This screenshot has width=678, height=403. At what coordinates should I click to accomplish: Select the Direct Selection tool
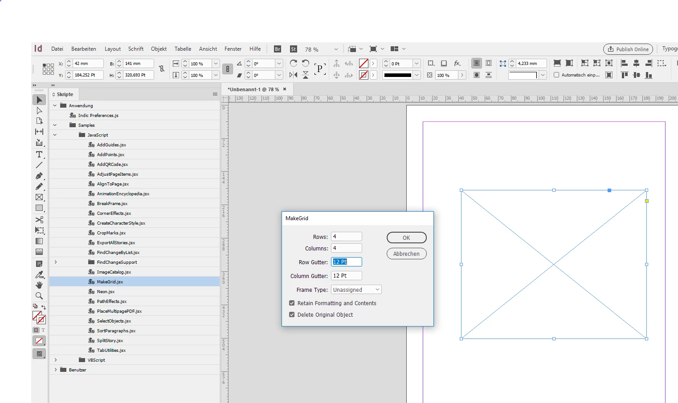pyautogui.click(x=39, y=110)
